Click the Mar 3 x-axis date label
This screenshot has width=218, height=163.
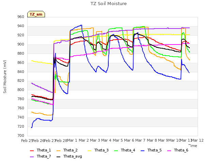click(95, 140)
